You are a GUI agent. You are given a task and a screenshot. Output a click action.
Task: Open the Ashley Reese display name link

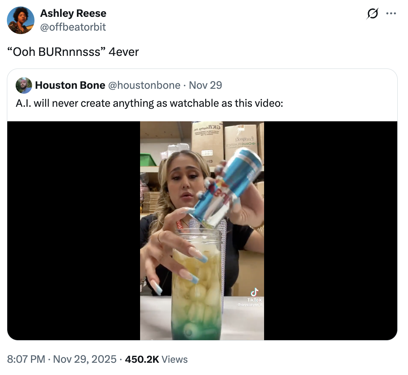[x=73, y=13]
